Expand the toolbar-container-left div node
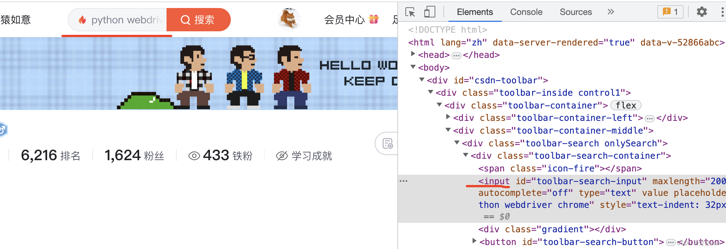This screenshot has height=249, width=726. coord(448,117)
